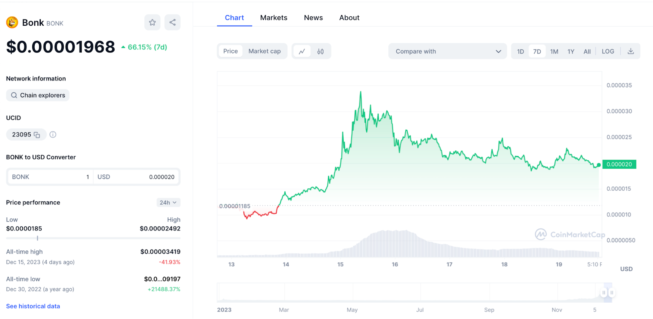
Task: Click the Dec 30, 2022 (a year ago) date
Action: coord(40,289)
